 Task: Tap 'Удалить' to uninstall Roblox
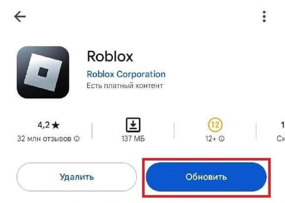pyautogui.click(x=77, y=177)
